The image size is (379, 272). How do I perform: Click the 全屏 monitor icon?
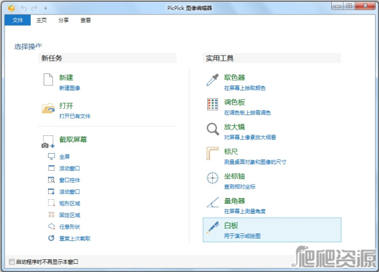coord(51,156)
